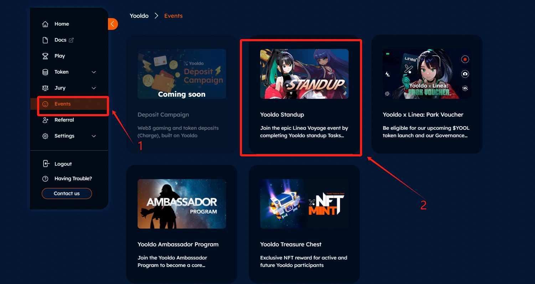
Task: Click the Settings gear icon
Action: [45, 136]
